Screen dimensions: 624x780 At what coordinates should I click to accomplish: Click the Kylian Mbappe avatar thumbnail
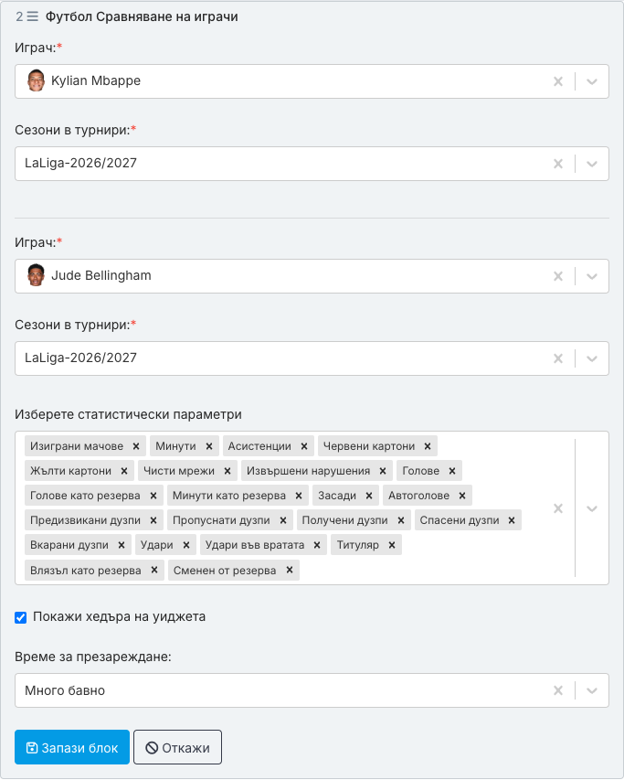coord(36,80)
